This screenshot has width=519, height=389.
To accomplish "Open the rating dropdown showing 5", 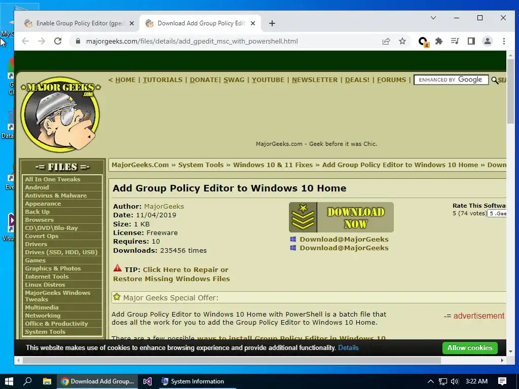I will (x=498, y=214).
